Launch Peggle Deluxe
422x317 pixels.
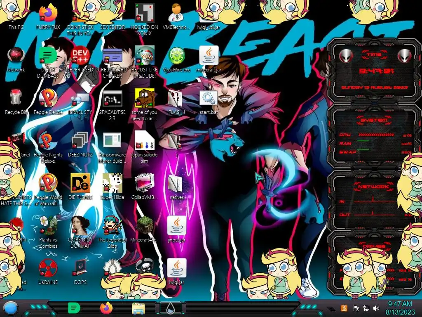(48, 102)
